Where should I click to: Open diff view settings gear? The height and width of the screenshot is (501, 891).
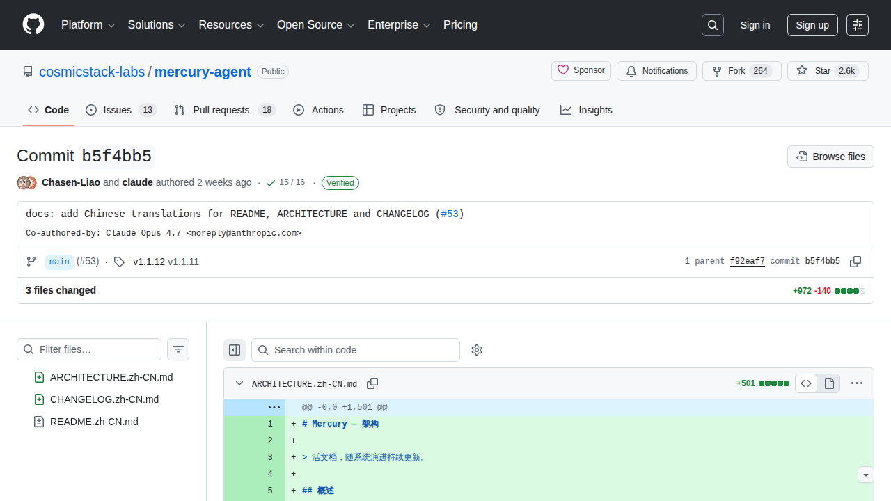(477, 350)
